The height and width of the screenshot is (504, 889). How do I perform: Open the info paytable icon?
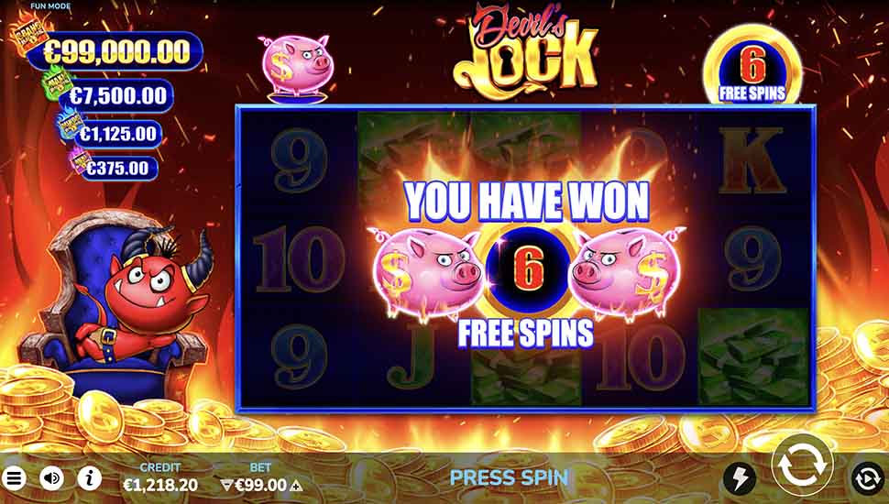[x=90, y=479]
